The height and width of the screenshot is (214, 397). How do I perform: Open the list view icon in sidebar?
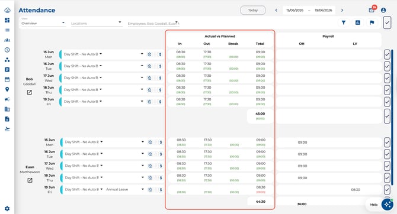point(7,30)
